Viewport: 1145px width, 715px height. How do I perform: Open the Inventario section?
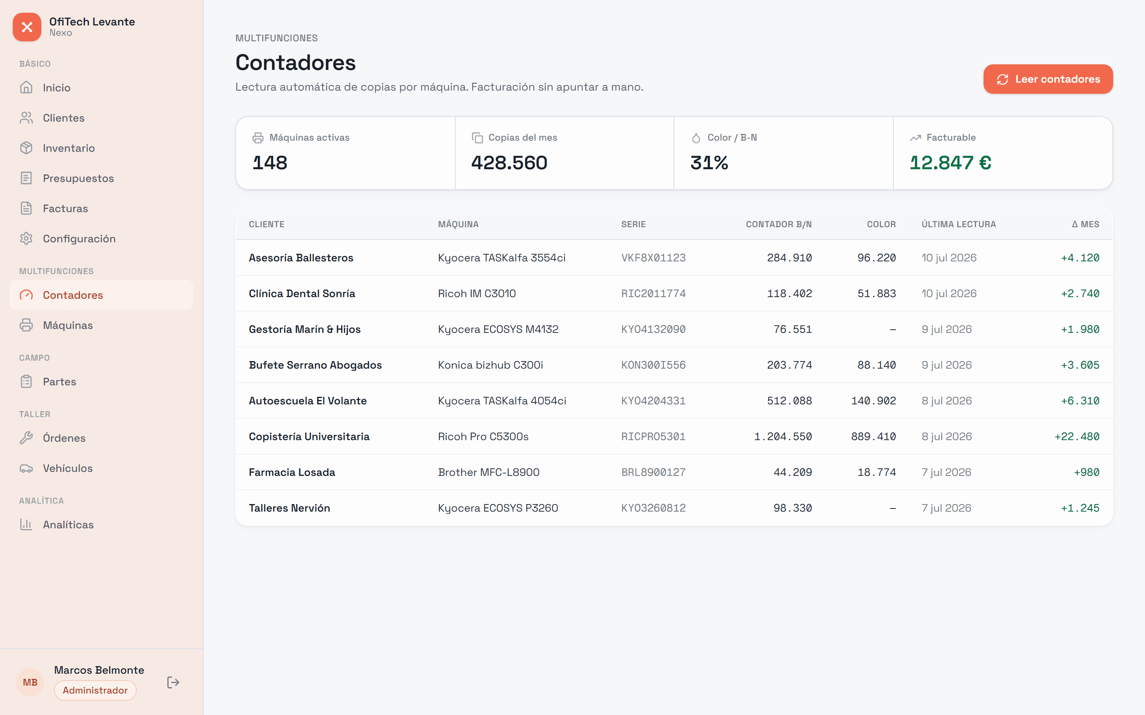click(x=101, y=148)
